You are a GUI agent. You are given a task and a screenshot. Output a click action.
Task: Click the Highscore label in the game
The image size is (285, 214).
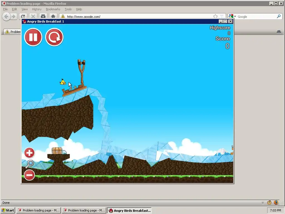[220, 28]
